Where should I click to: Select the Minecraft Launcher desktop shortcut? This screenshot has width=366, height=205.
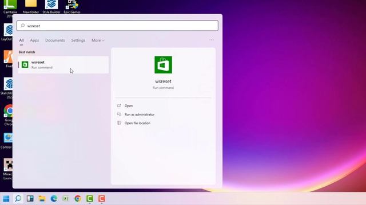click(7, 169)
